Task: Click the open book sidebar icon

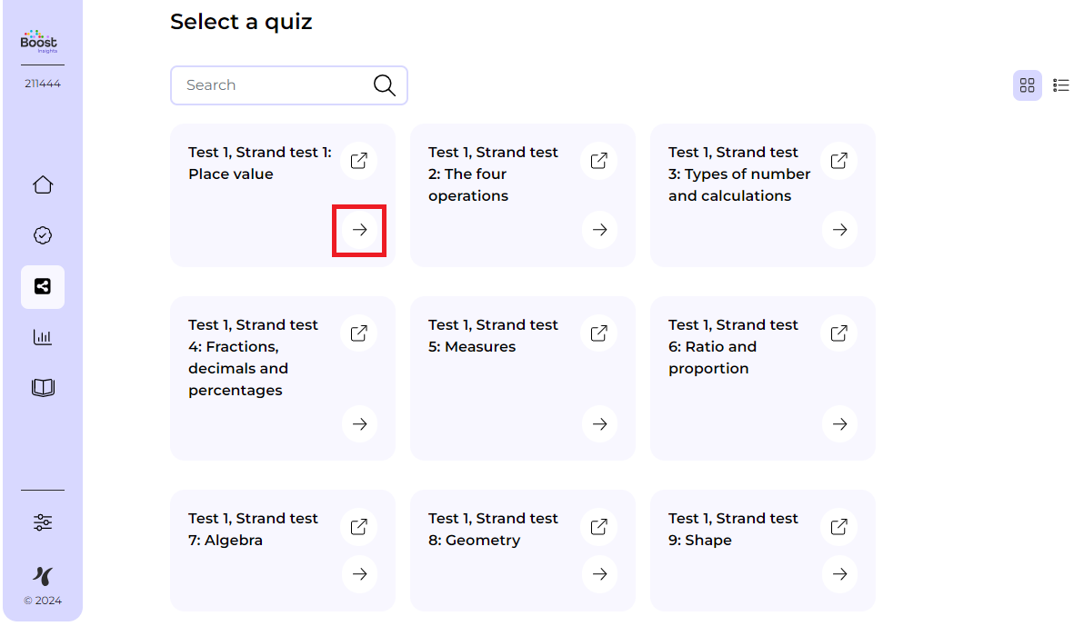Action: [43, 389]
